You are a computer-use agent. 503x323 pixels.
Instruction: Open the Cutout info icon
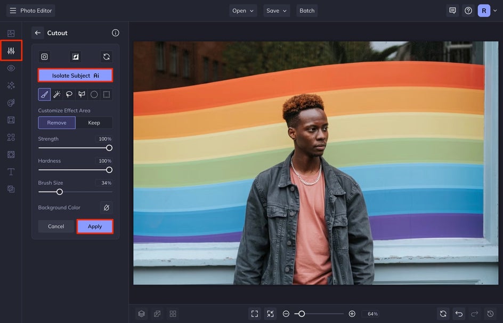(116, 33)
